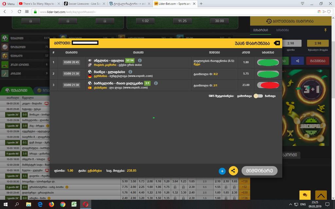Click the 5.10 odds for ბოავიშტა - სპორტინგი
Screen dimensions: 335x209
click(125, 181)
